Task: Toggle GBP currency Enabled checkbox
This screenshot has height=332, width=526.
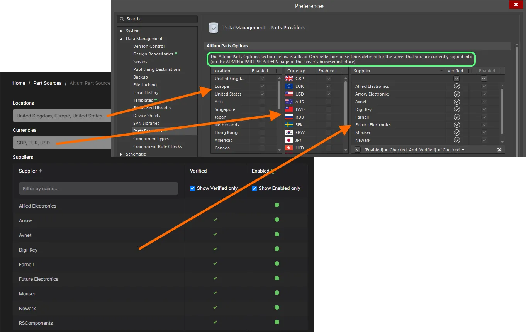Action: (x=329, y=79)
